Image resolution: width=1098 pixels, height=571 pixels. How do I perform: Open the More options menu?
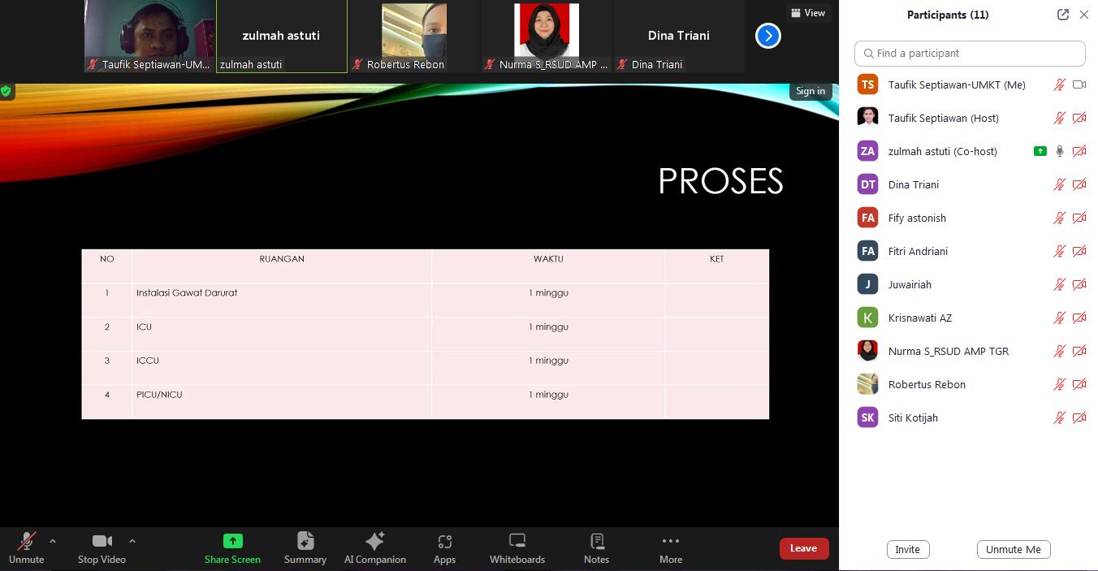[670, 548]
